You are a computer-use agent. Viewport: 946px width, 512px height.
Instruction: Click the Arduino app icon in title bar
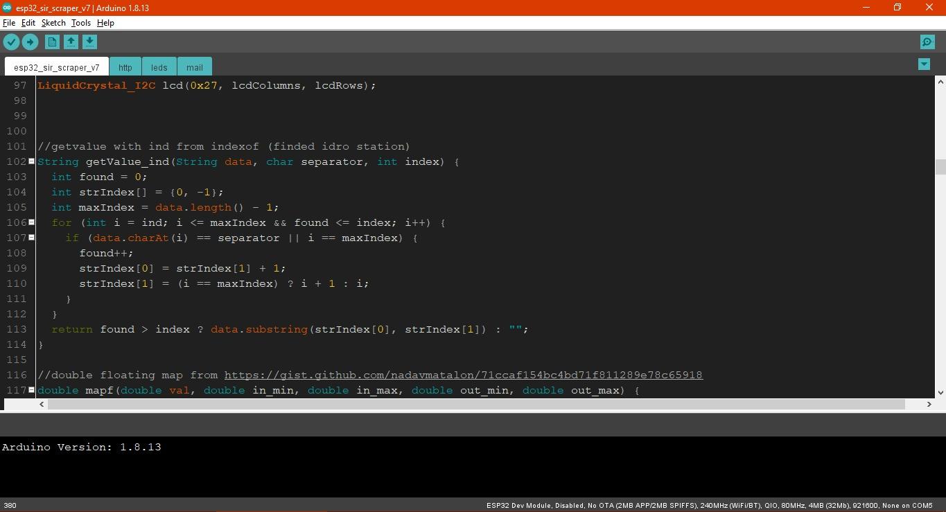[7, 8]
